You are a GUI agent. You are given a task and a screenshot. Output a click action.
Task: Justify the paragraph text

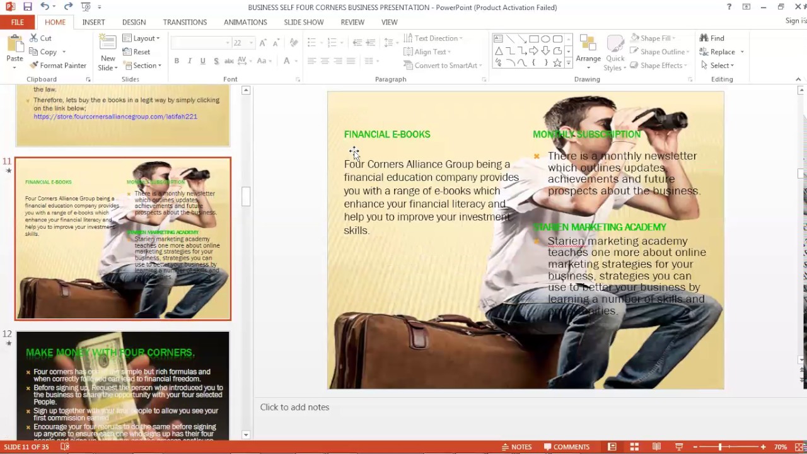pyautogui.click(x=351, y=61)
